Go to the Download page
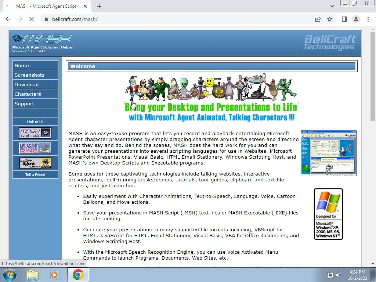Screen dimensions: 376x282 click(x=35, y=85)
